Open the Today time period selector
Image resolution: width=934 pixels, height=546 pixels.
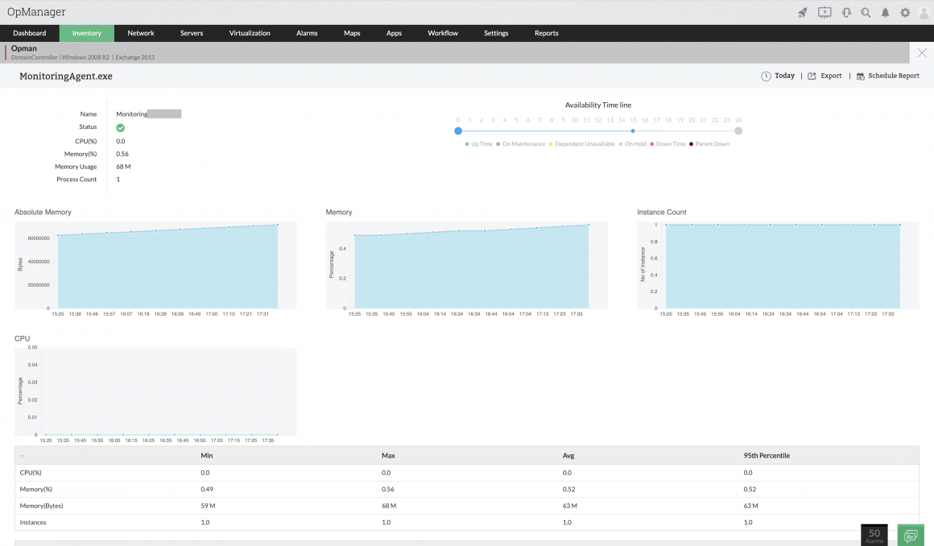coord(778,76)
